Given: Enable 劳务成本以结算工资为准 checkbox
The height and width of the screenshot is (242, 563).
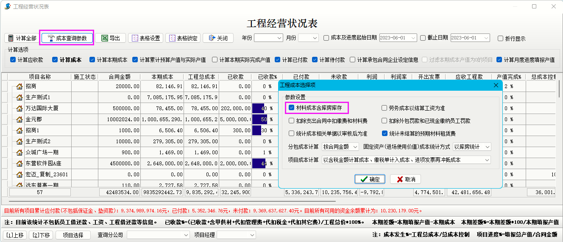Looking at the screenshot, I should tap(385, 108).
